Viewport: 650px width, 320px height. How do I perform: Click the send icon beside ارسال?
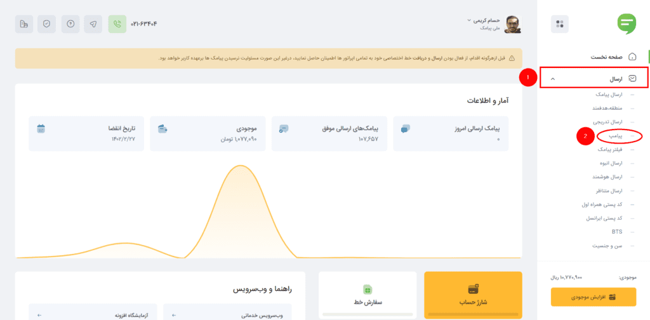coord(633,78)
